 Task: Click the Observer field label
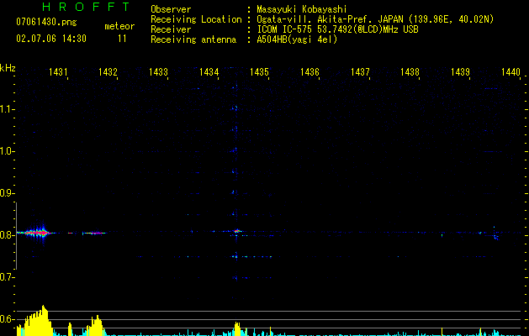pos(171,9)
